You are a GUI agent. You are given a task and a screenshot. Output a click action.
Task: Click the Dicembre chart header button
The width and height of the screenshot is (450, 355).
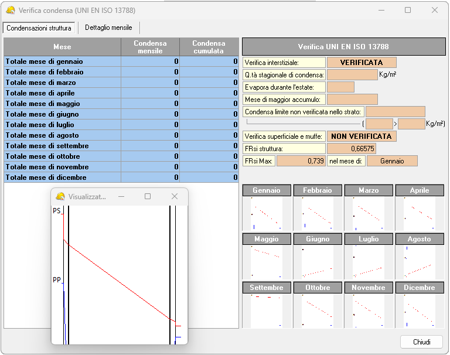point(420,288)
